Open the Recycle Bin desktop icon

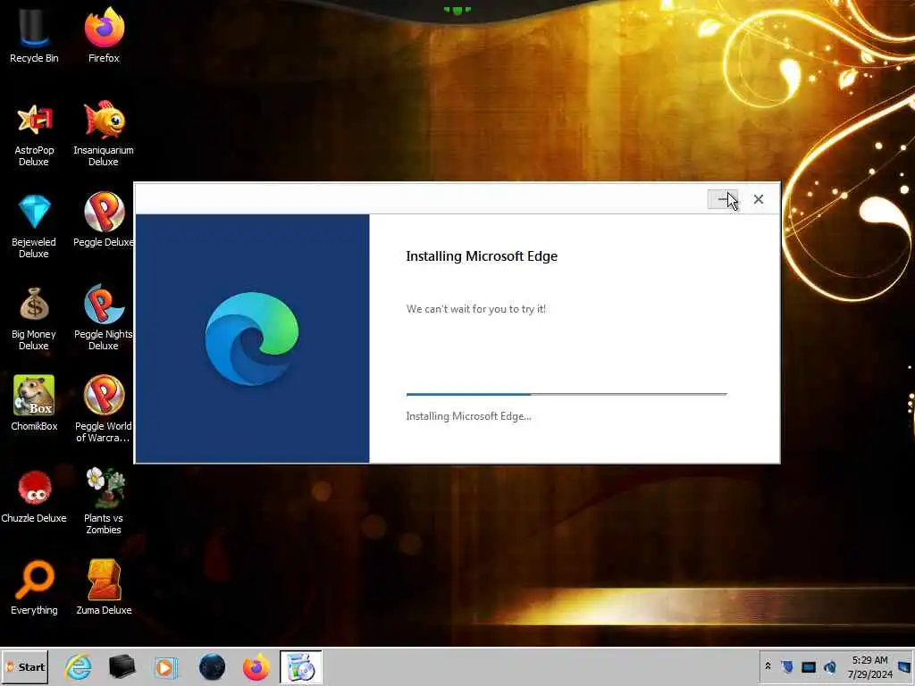(x=34, y=35)
